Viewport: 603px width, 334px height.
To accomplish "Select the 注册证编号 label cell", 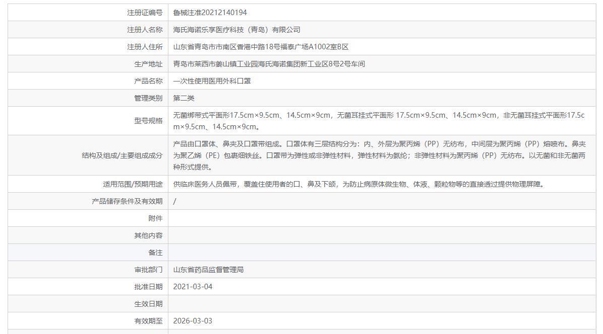I will [145, 13].
